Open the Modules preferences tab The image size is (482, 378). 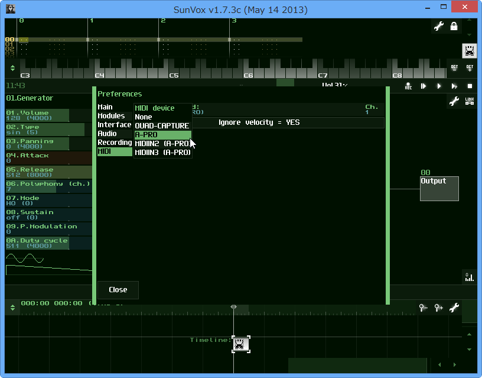click(x=115, y=116)
